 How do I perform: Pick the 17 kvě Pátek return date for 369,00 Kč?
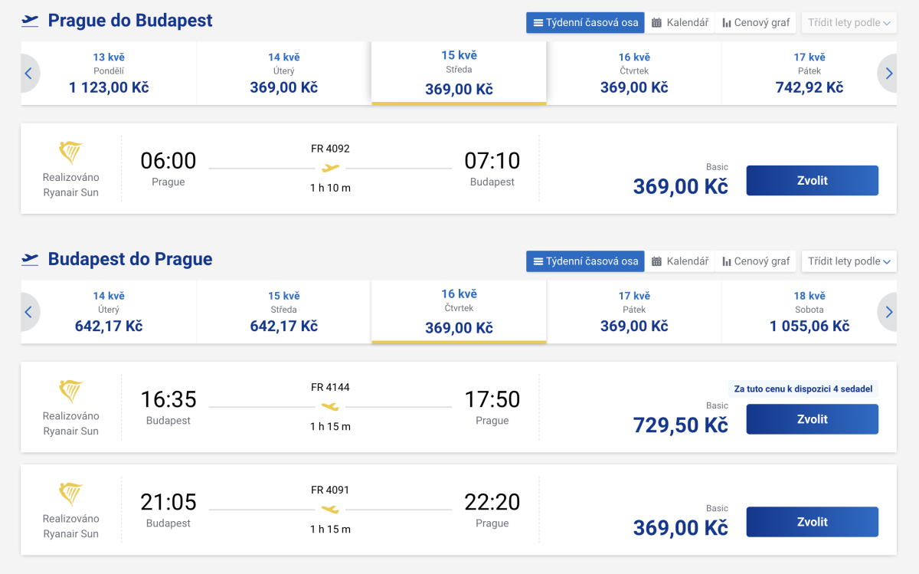tap(633, 312)
